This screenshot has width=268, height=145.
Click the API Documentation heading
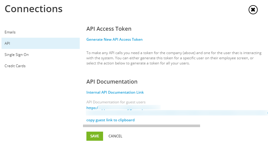pos(112,81)
